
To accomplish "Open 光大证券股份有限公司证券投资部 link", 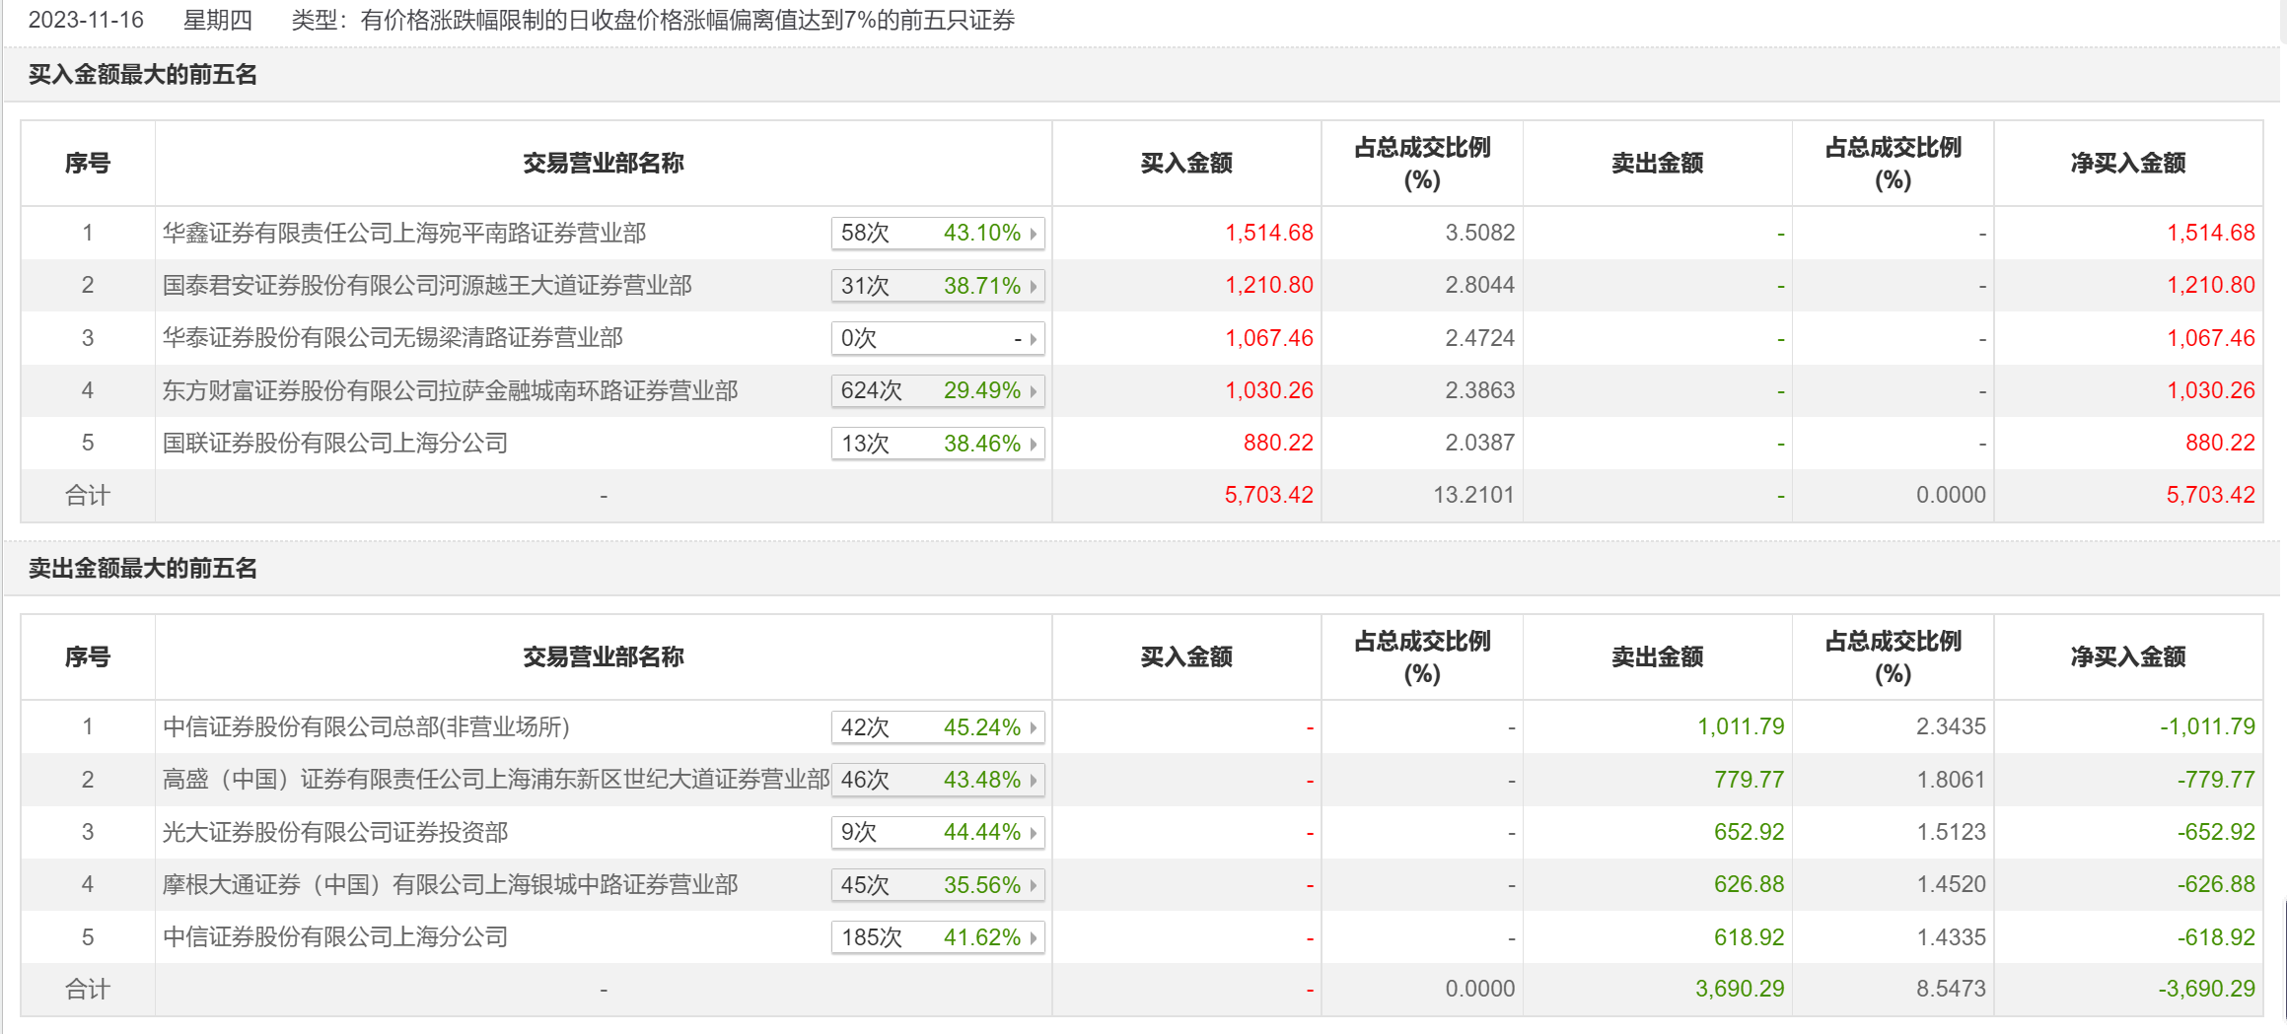I will [335, 833].
